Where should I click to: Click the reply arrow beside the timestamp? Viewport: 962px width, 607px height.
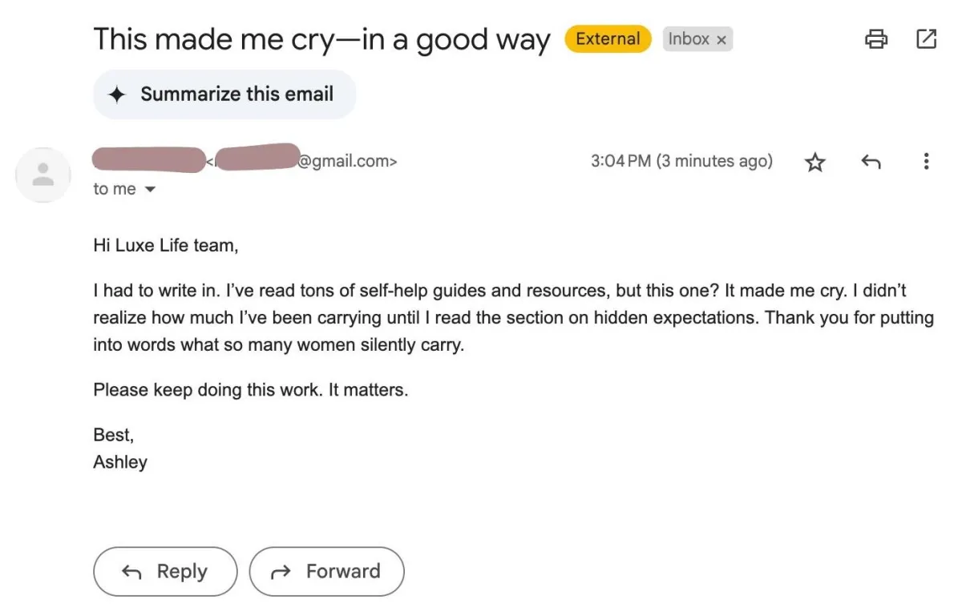coord(871,163)
